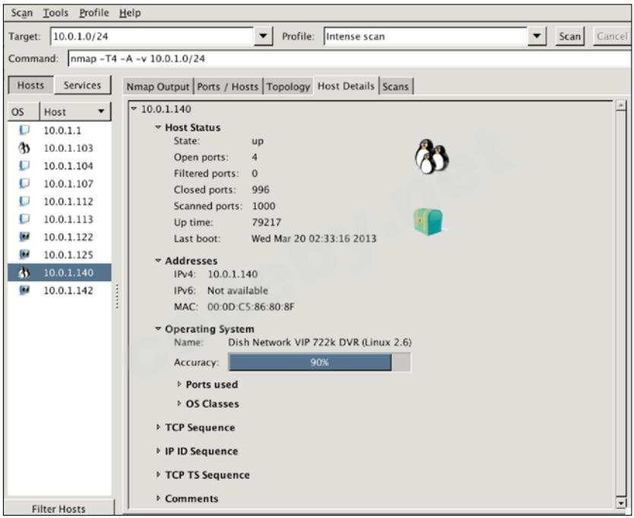Toggle the Services view button
This screenshot has width=634, height=518.
[x=82, y=85]
